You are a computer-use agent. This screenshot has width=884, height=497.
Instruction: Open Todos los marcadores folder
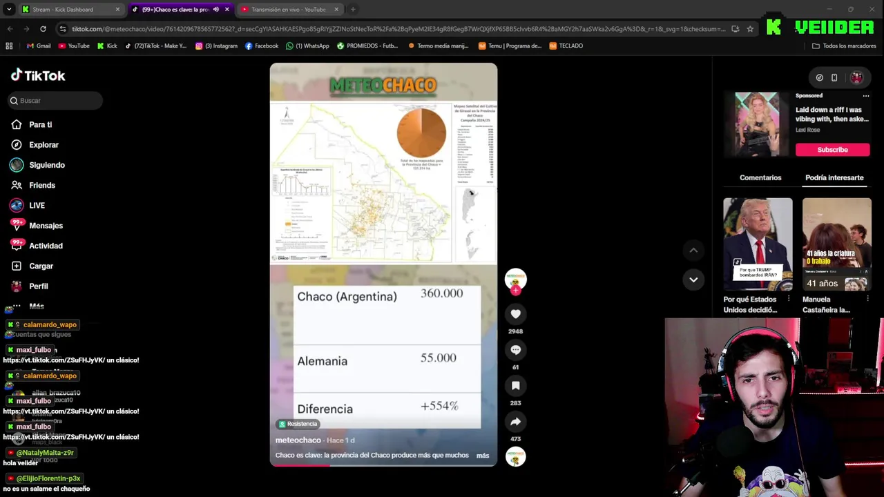pyautogui.click(x=844, y=46)
